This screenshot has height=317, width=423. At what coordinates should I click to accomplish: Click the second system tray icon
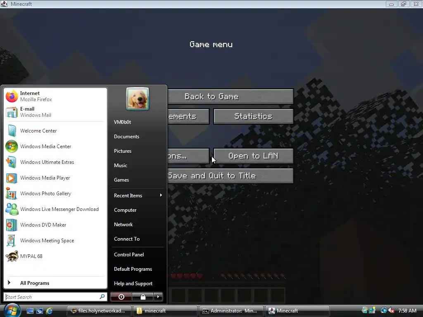[x=372, y=310]
